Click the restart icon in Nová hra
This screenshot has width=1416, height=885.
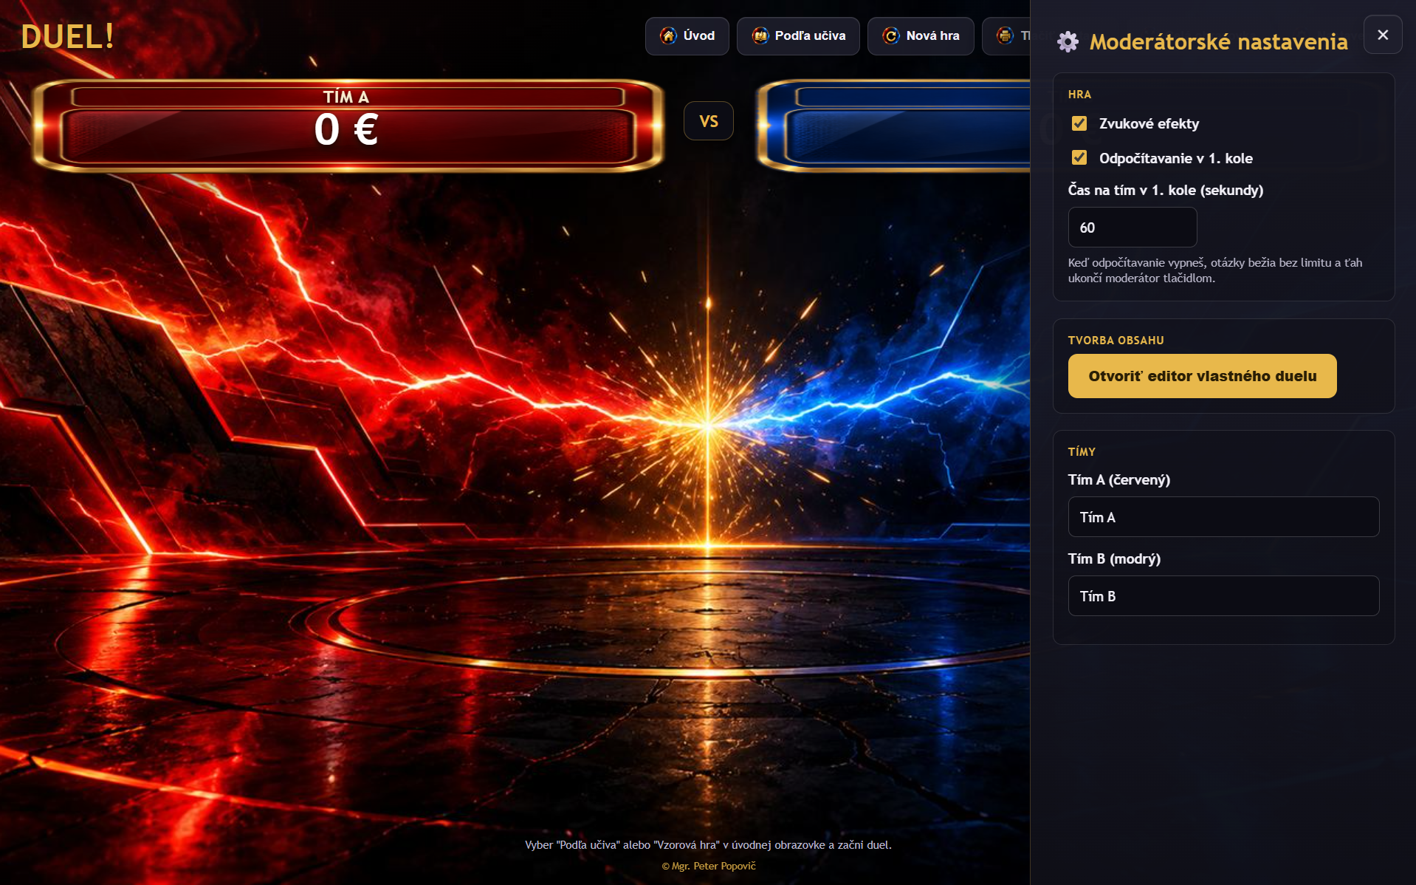click(x=891, y=35)
